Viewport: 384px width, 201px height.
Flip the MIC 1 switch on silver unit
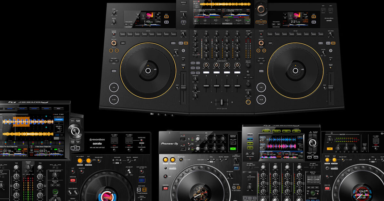coord(183,139)
